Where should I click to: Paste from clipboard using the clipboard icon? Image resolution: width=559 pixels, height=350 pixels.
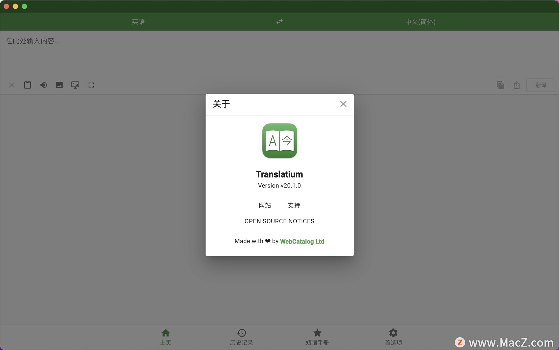(28, 85)
